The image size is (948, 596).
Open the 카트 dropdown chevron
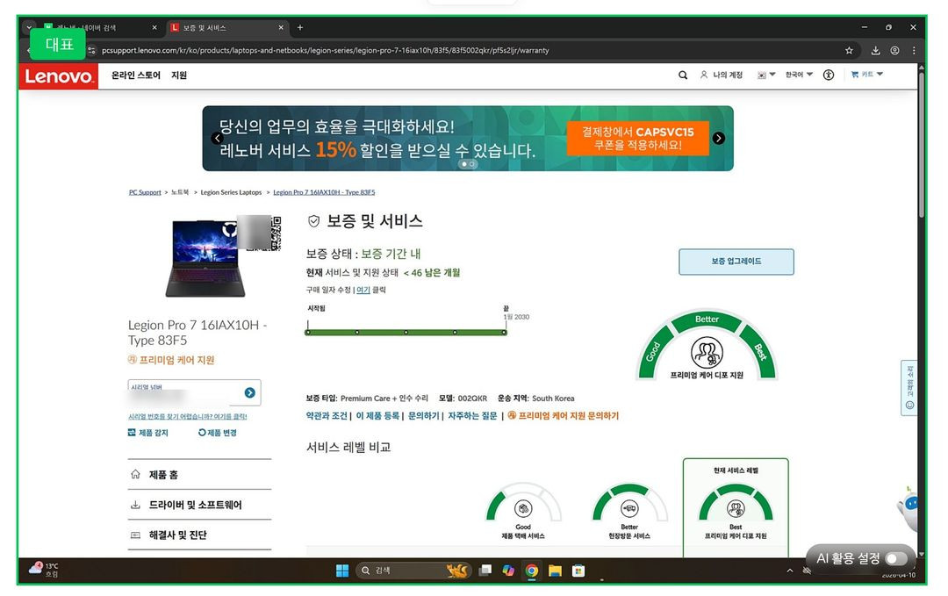[880, 75]
